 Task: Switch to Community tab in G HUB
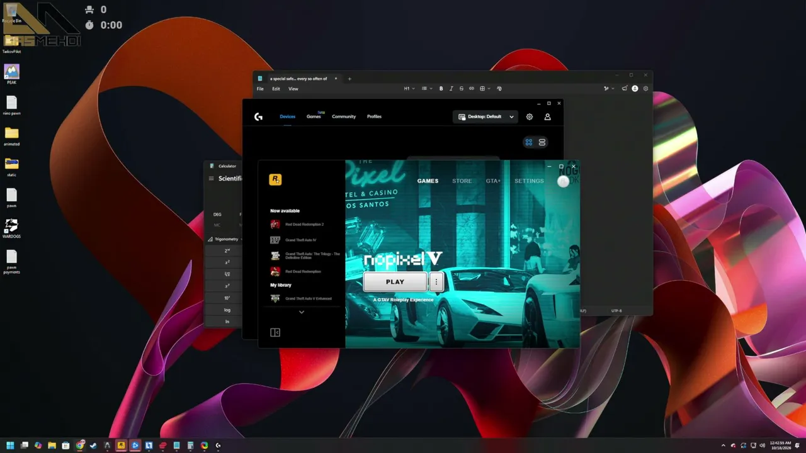(344, 116)
